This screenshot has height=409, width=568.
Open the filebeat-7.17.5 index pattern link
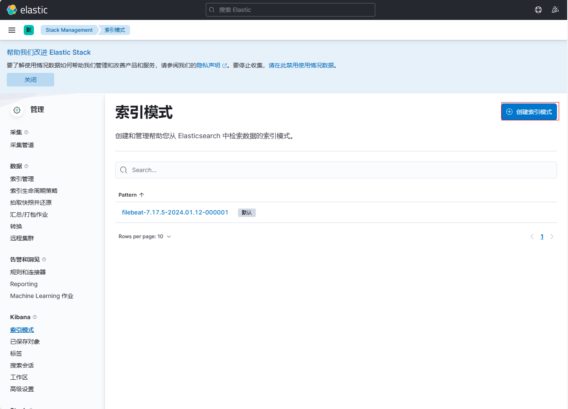click(175, 212)
